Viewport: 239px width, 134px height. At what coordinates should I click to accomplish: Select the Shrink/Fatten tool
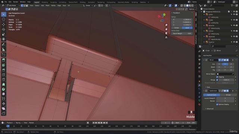3,104
